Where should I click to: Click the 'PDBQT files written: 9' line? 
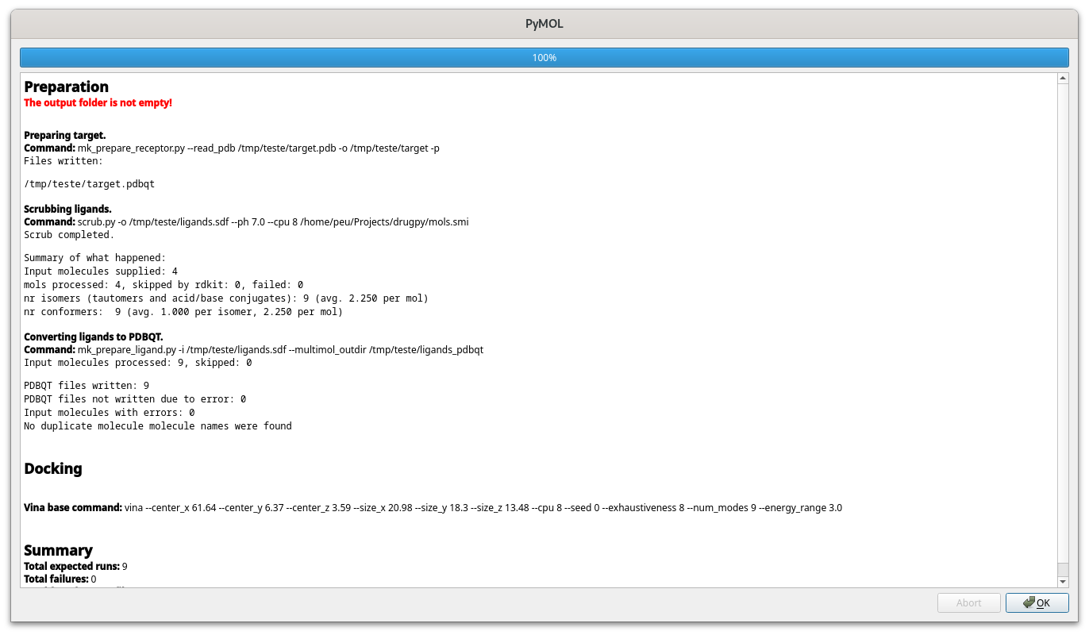coord(87,386)
